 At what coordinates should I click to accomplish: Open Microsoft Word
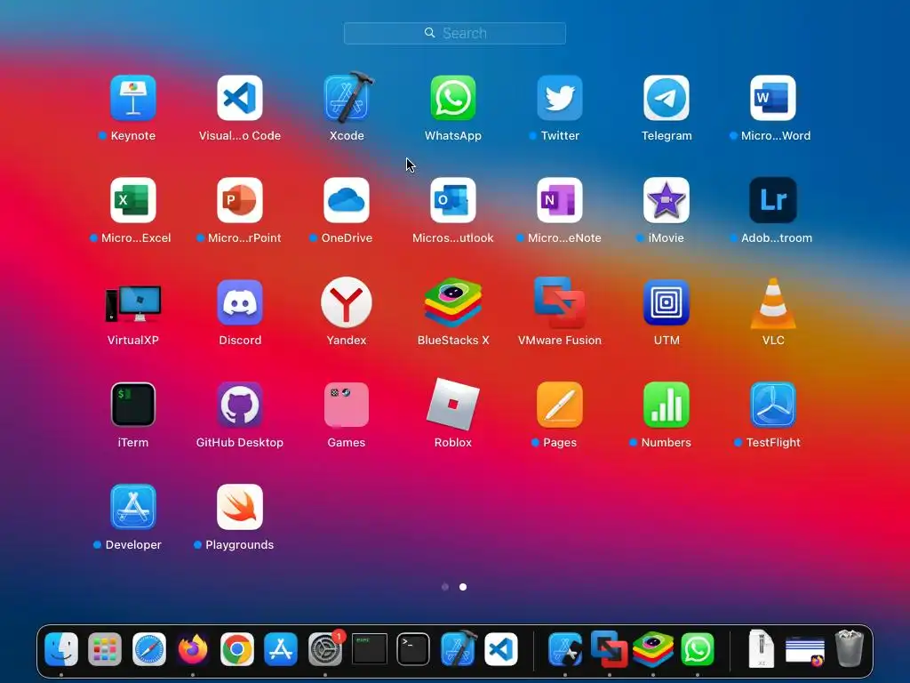773,98
